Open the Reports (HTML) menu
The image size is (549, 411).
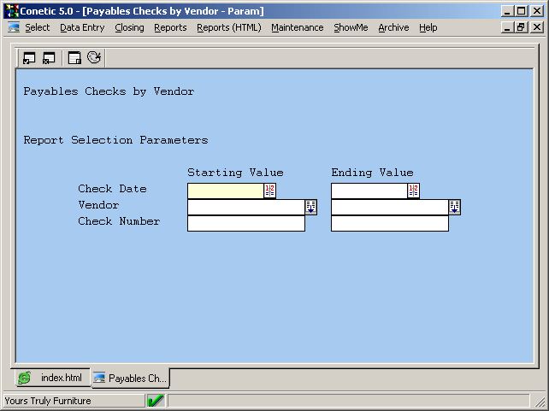coord(228,27)
